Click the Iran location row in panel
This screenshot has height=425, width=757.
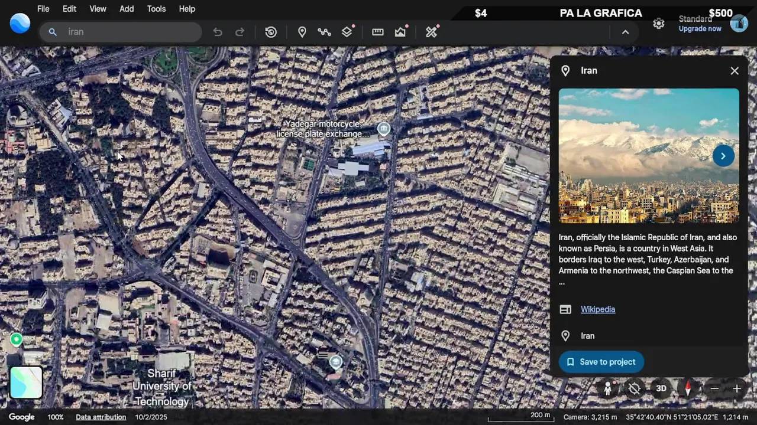pyautogui.click(x=649, y=336)
